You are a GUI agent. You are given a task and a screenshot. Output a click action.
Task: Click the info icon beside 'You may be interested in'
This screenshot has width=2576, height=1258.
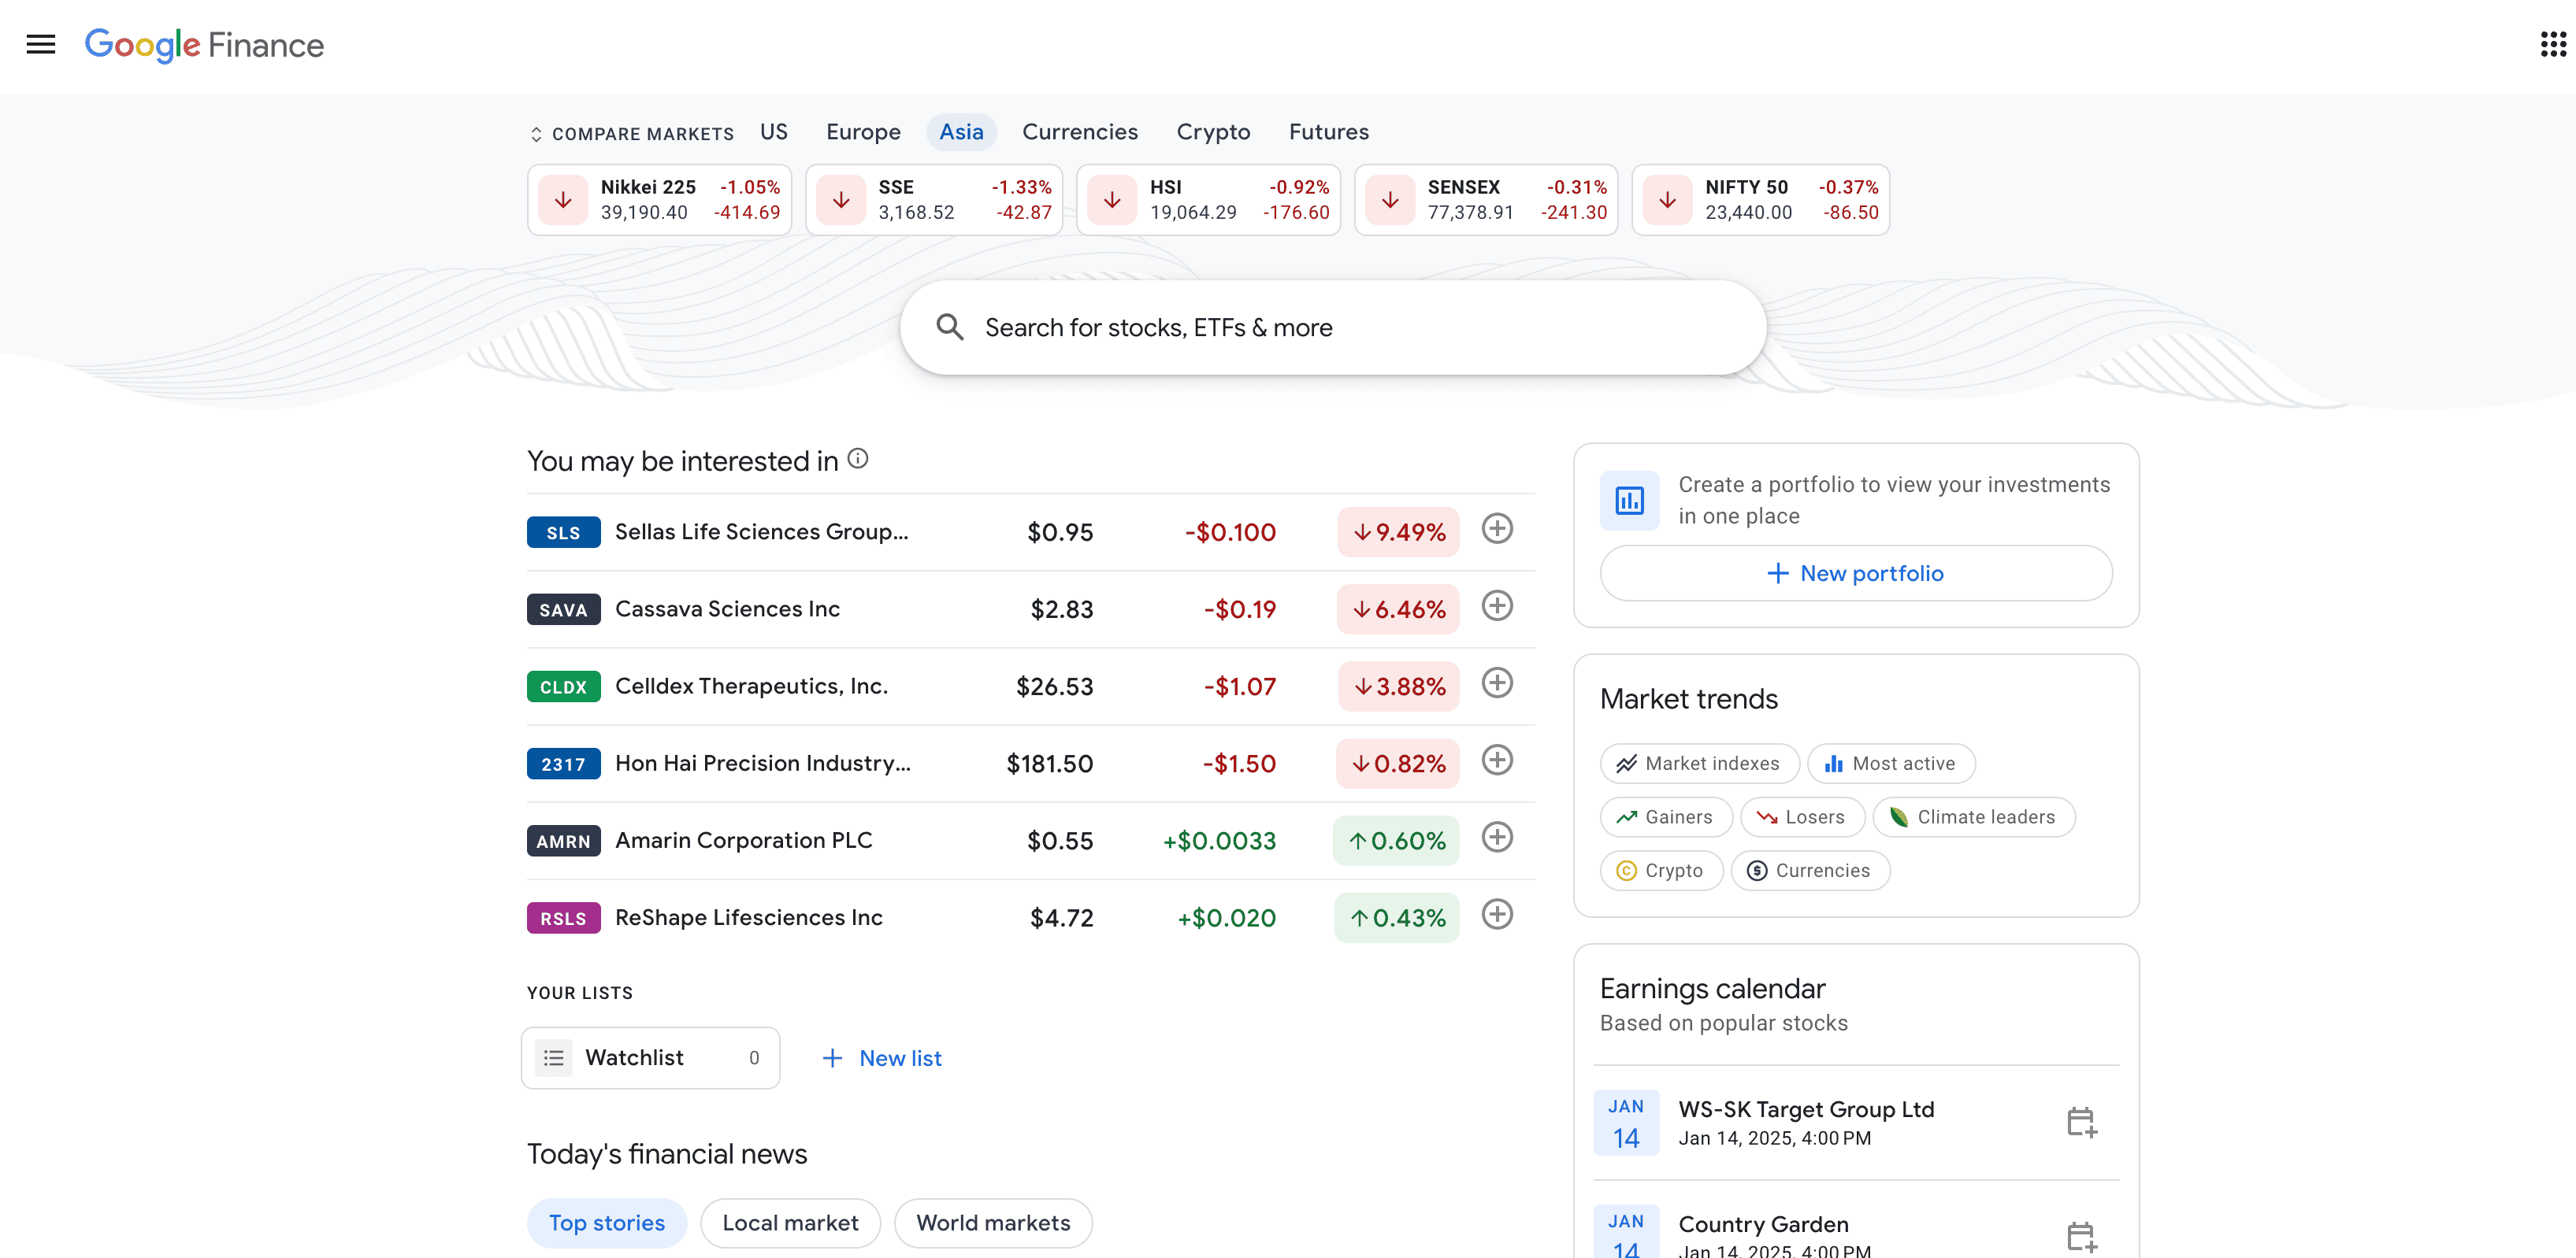click(857, 459)
